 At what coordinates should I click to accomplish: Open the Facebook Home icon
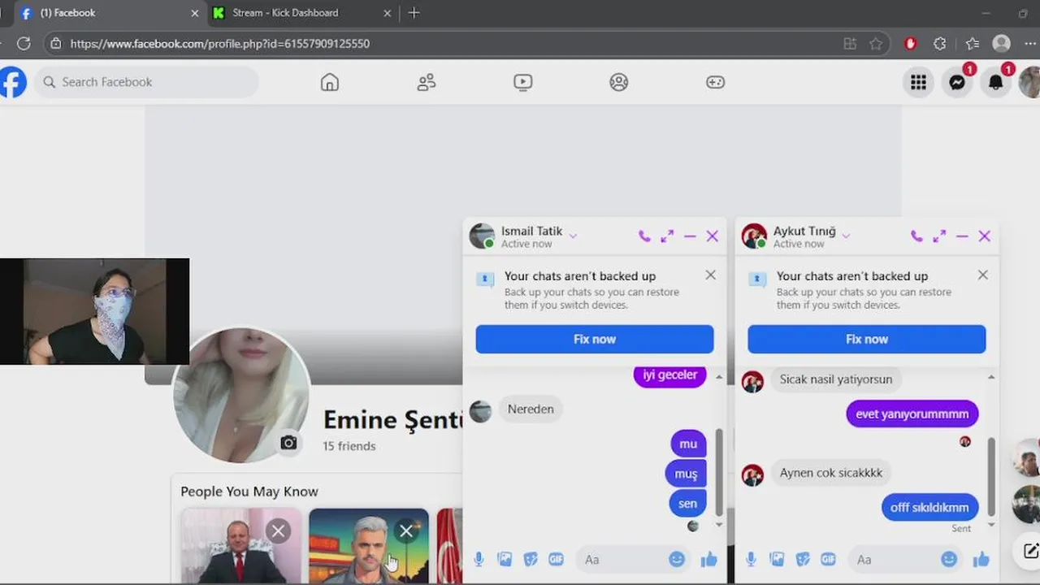tap(329, 82)
